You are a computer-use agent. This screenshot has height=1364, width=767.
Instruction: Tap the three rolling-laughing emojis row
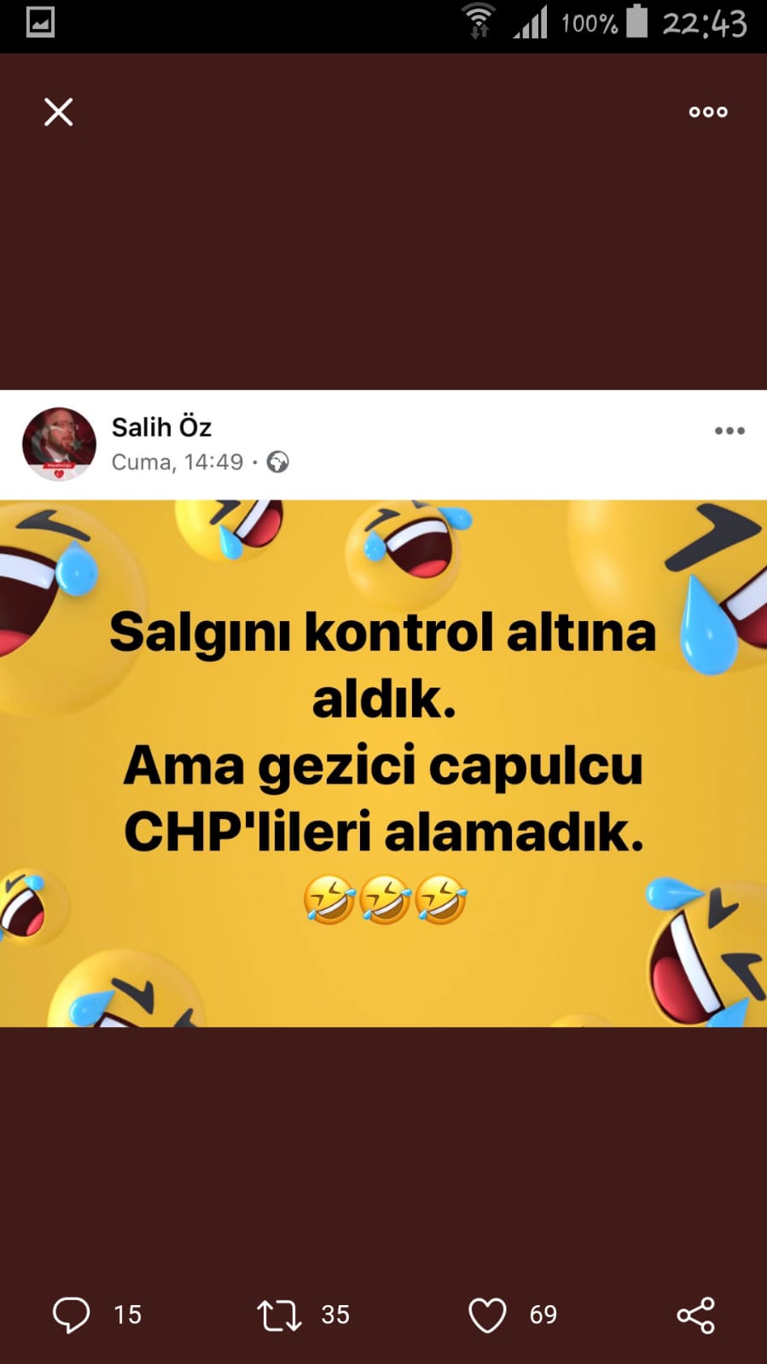pos(385,899)
